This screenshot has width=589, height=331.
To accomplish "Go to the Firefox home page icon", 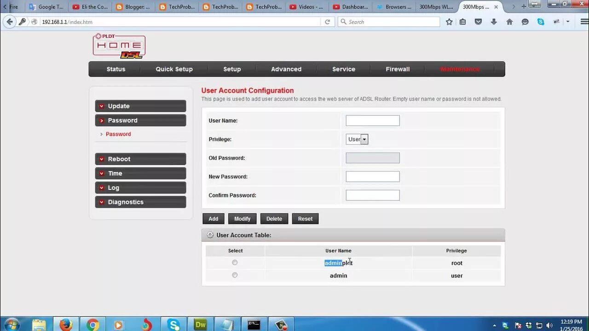I will coord(509,22).
